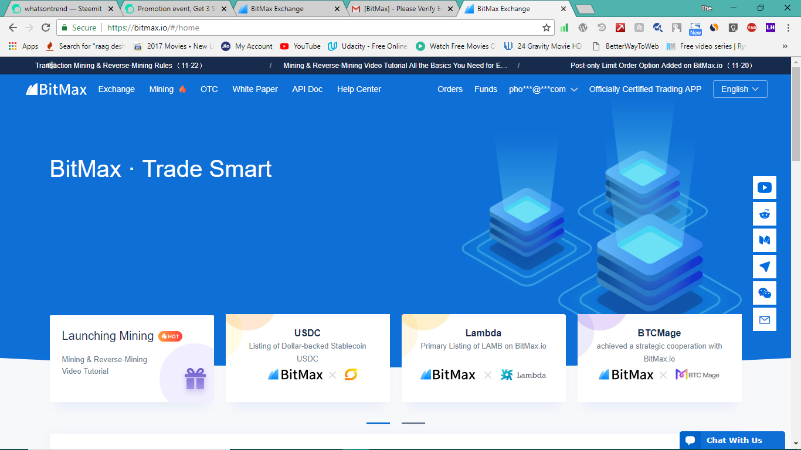
Task: Open the Medium social icon
Action: tap(765, 240)
